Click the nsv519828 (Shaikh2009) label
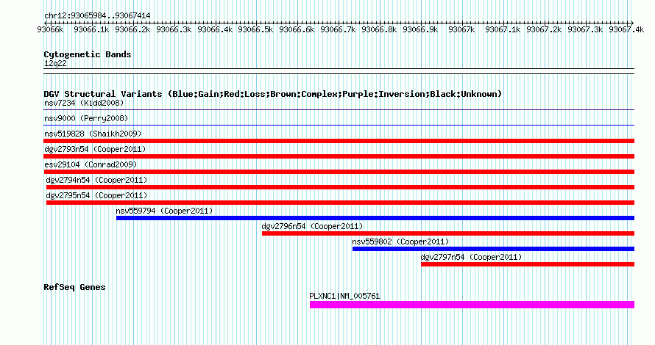The height and width of the screenshot is (345, 655). (x=93, y=134)
